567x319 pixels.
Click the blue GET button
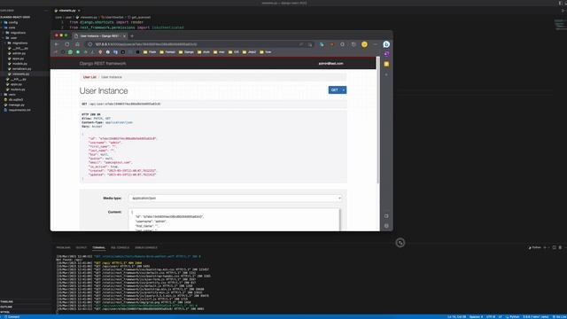335,90
